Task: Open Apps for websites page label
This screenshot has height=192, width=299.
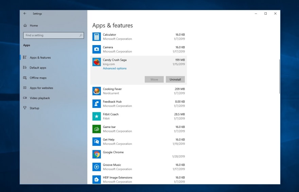Action: 41,88
